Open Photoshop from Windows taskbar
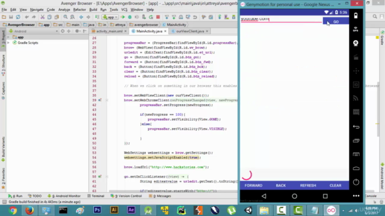The width and height of the screenshot is (385, 216). point(97,210)
